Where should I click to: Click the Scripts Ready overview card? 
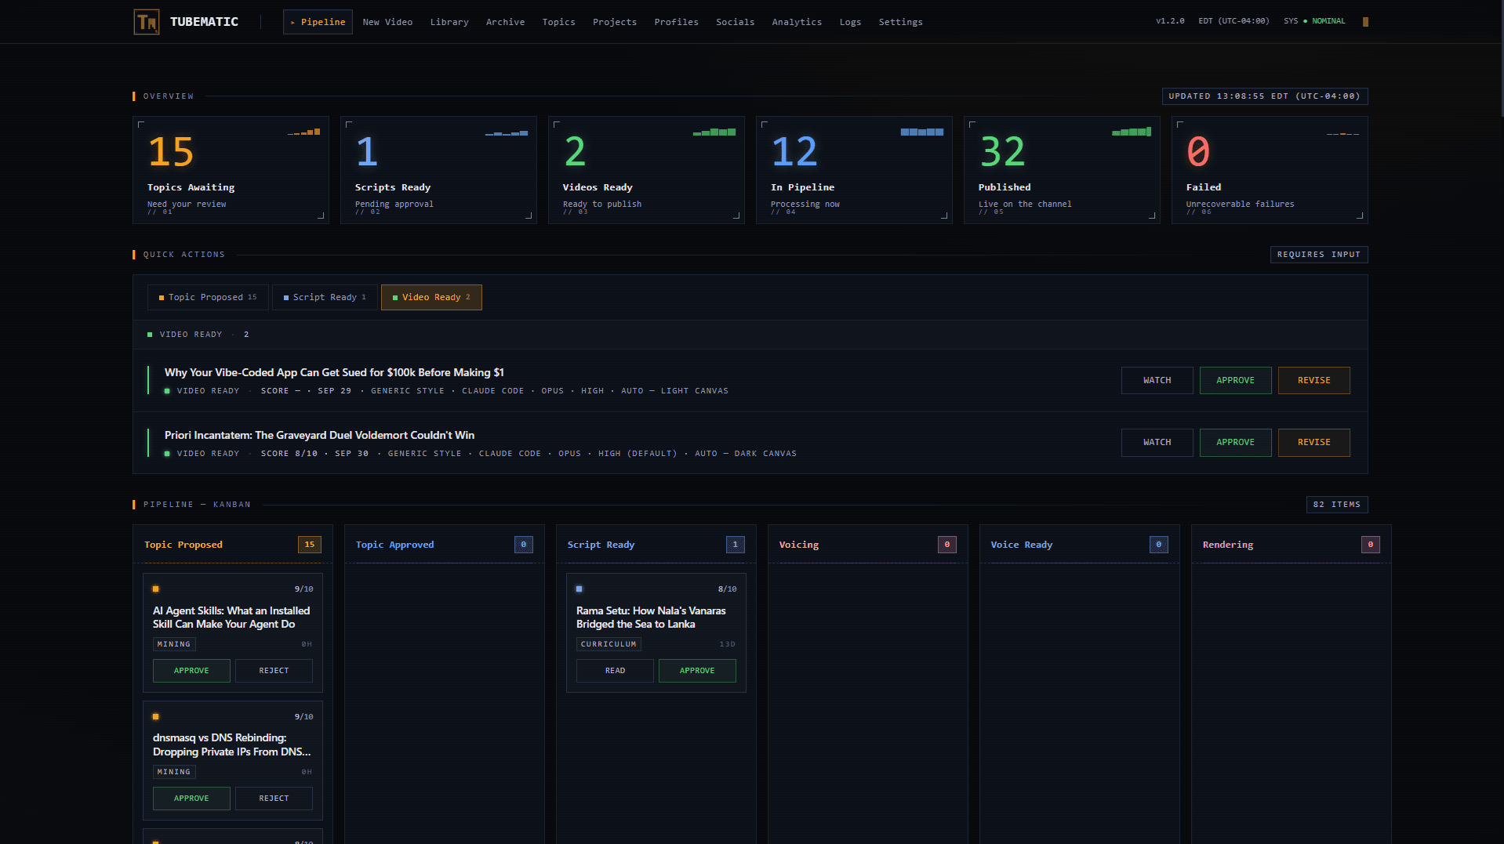[x=439, y=170]
